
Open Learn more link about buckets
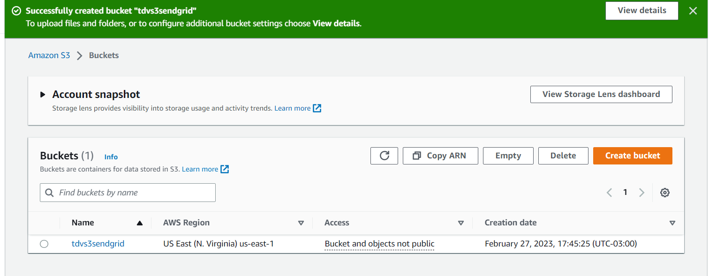pos(200,169)
